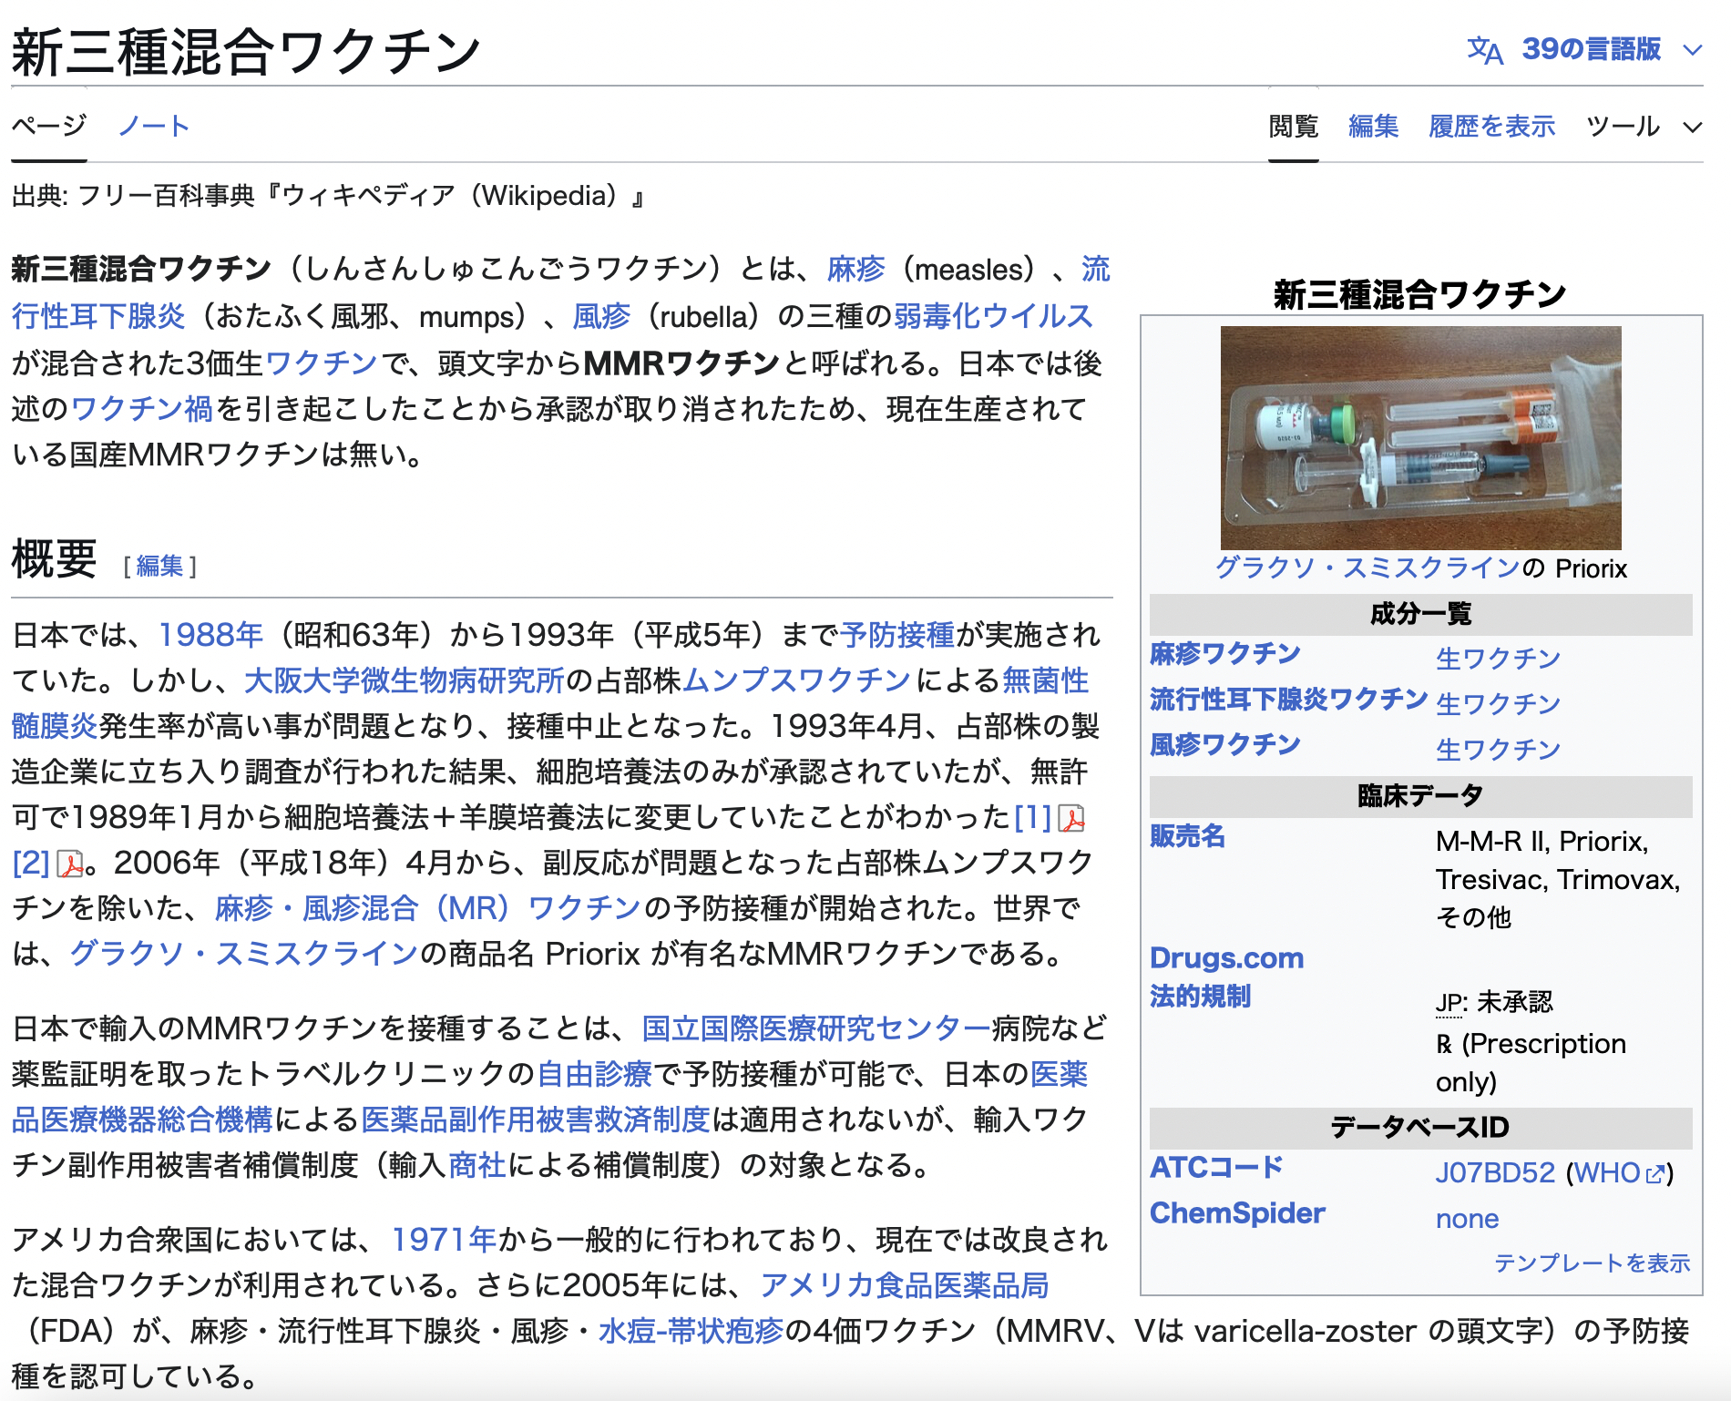Open the 1971年 link
Screen dimensions: 1731x1401
coord(444,1240)
